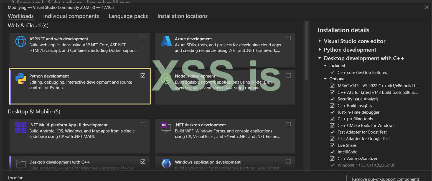Switch to the Individual components tab
Viewport: 432px width, 181px height.
point(71,16)
